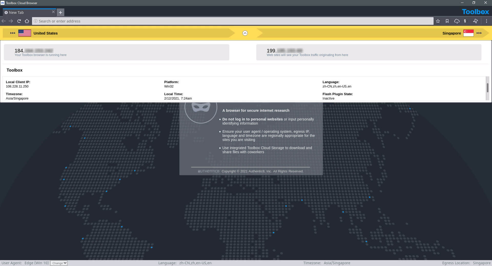Reload the current page
The width and height of the screenshot is (492, 266).
point(19,21)
